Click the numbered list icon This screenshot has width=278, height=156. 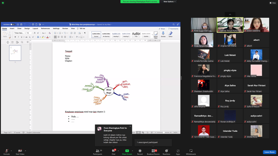tap(60, 33)
